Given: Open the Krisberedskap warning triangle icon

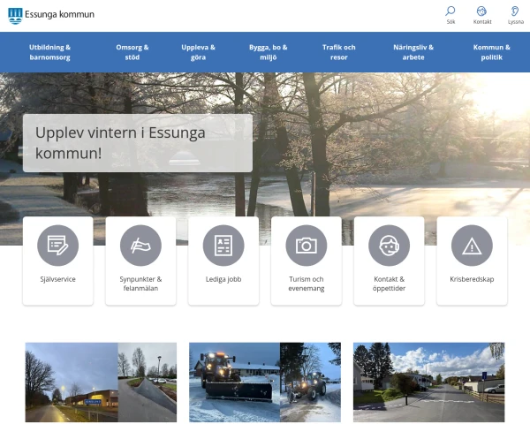Looking at the screenshot, I should tap(472, 246).
